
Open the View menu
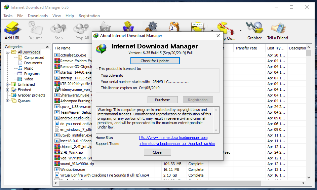click(x=56, y=16)
